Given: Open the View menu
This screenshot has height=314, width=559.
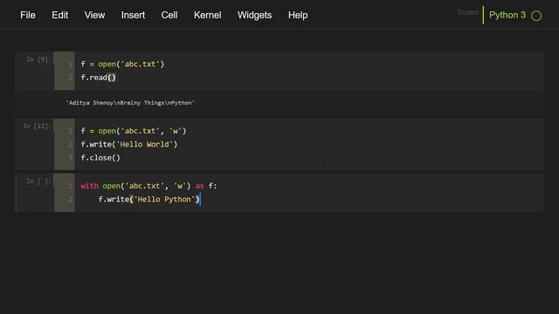Looking at the screenshot, I should tap(94, 16).
